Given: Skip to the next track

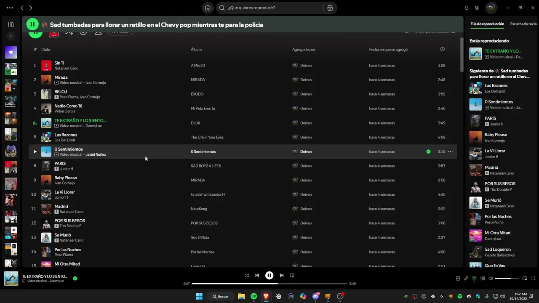Looking at the screenshot, I should coord(282,275).
